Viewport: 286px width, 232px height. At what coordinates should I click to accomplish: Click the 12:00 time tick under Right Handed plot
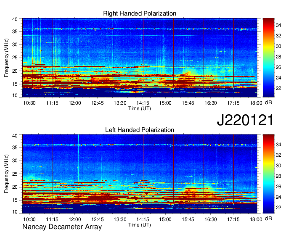coord(75,103)
